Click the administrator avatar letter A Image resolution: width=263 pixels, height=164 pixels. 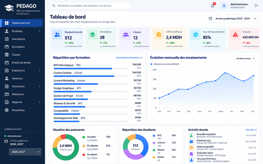click(224, 6)
